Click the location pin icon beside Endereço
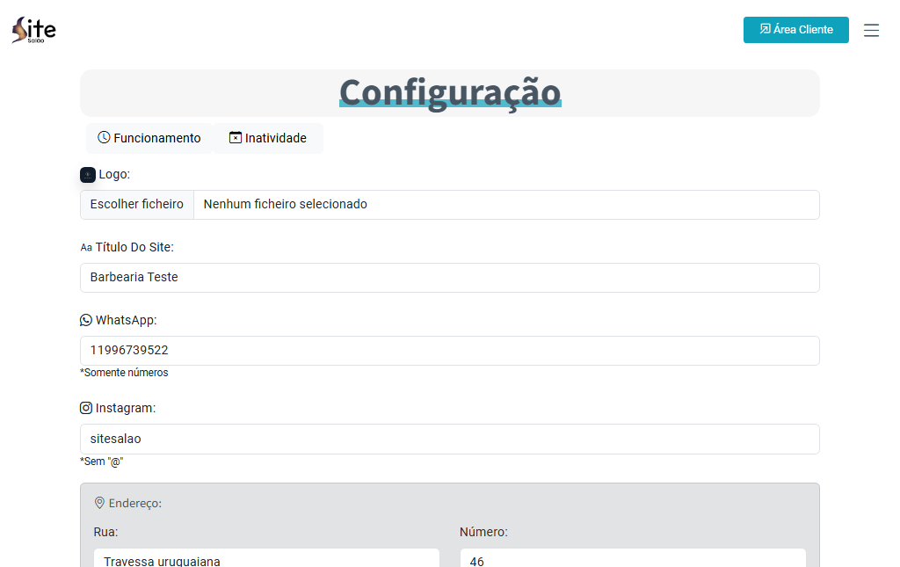The image size is (900, 567). 99,503
